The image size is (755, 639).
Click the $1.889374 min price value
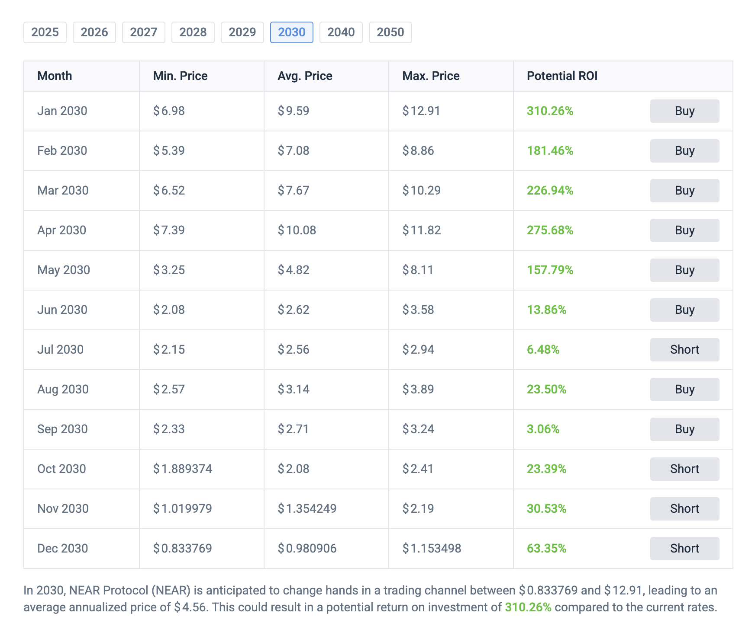tap(183, 469)
